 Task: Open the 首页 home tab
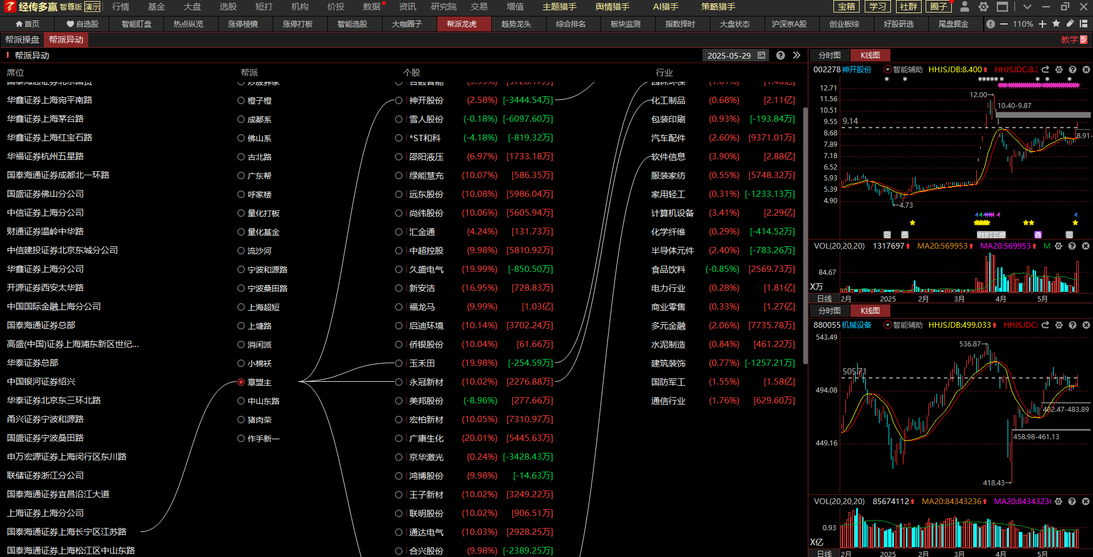pos(27,24)
